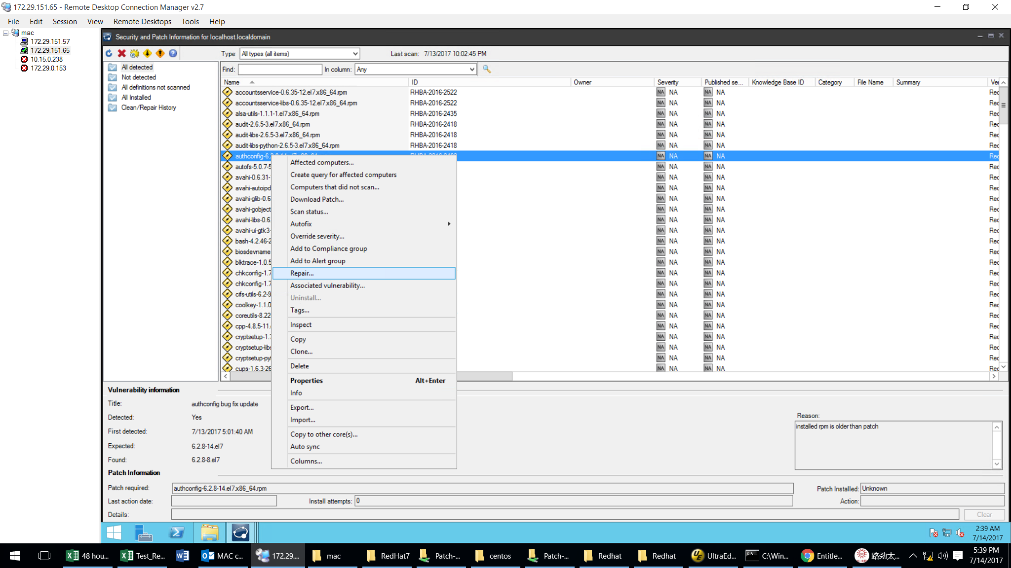Open the scan options sun icon
This screenshot has width=1011, height=568.
tap(134, 53)
